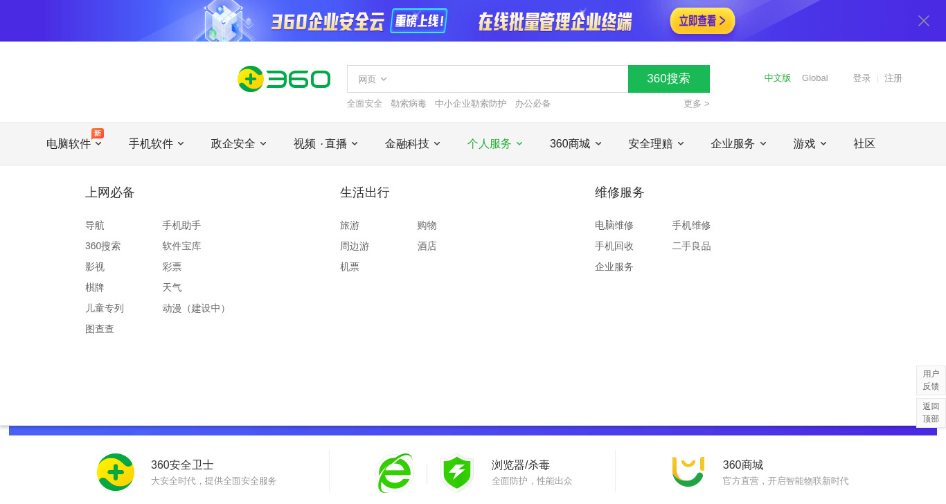This screenshot has width=946, height=504.
Task: Click the green lightning antivirus shield icon
Action: [457, 472]
